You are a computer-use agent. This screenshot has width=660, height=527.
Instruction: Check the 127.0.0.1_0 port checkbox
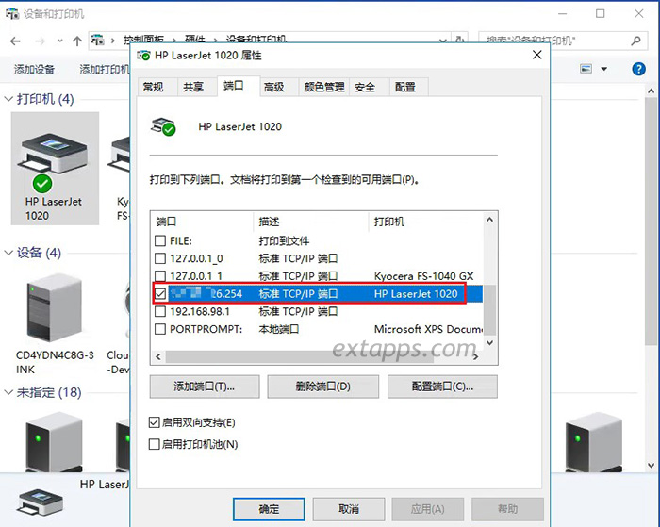click(160, 258)
